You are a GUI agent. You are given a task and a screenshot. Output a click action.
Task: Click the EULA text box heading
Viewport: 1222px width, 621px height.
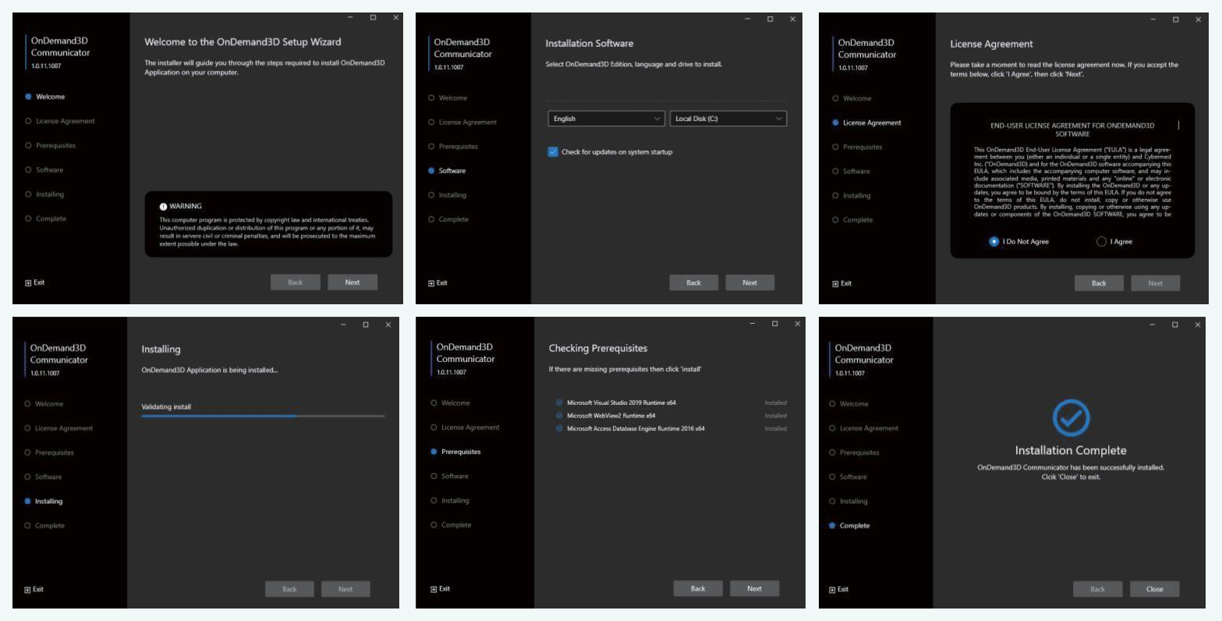click(x=1072, y=130)
